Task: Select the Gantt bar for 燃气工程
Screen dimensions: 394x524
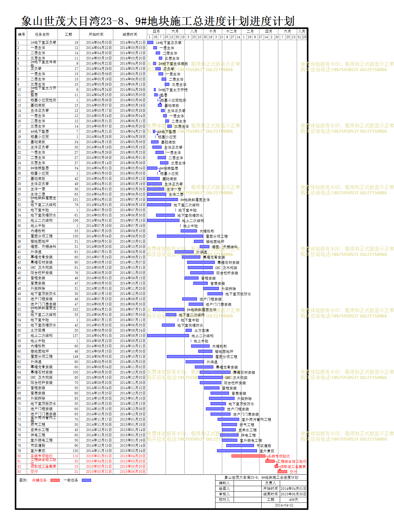Action: 229,425
